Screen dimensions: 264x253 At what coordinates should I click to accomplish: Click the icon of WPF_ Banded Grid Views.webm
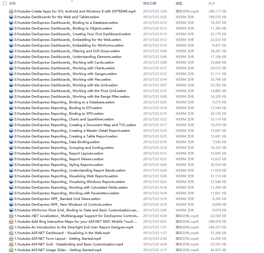click(11, 199)
